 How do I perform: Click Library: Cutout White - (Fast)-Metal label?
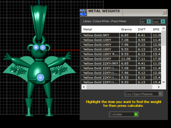(105, 21)
